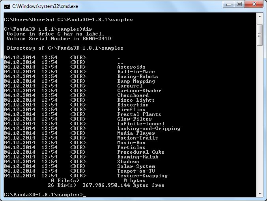
Task: Maximize the command prompt window
Action: [x=239, y=4]
